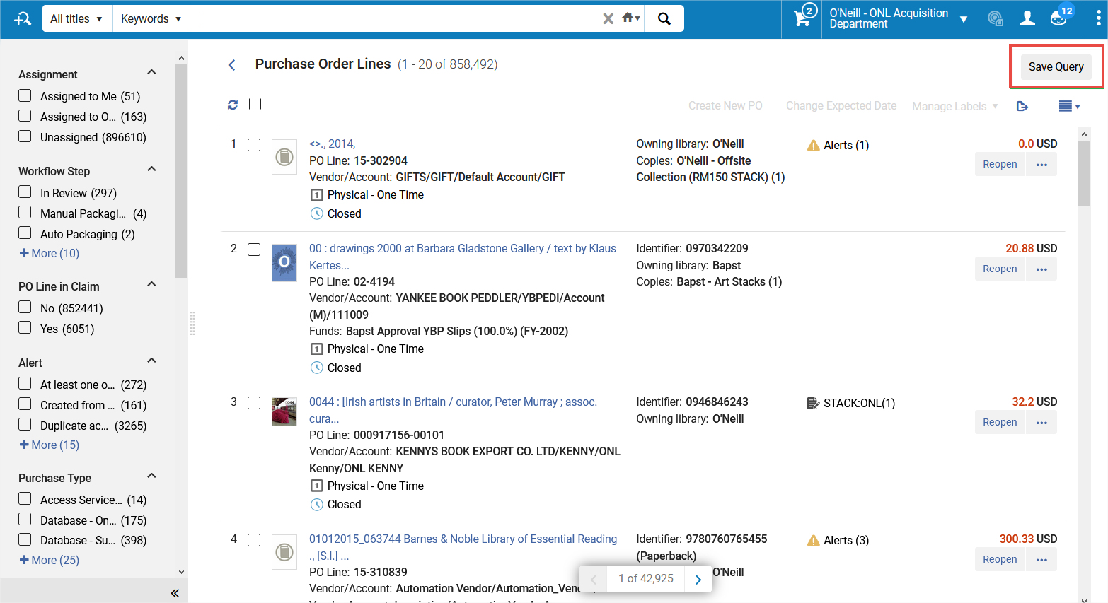Collapse the Purchase Type facet section
This screenshot has width=1108, height=603.
(x=151, y=476)
